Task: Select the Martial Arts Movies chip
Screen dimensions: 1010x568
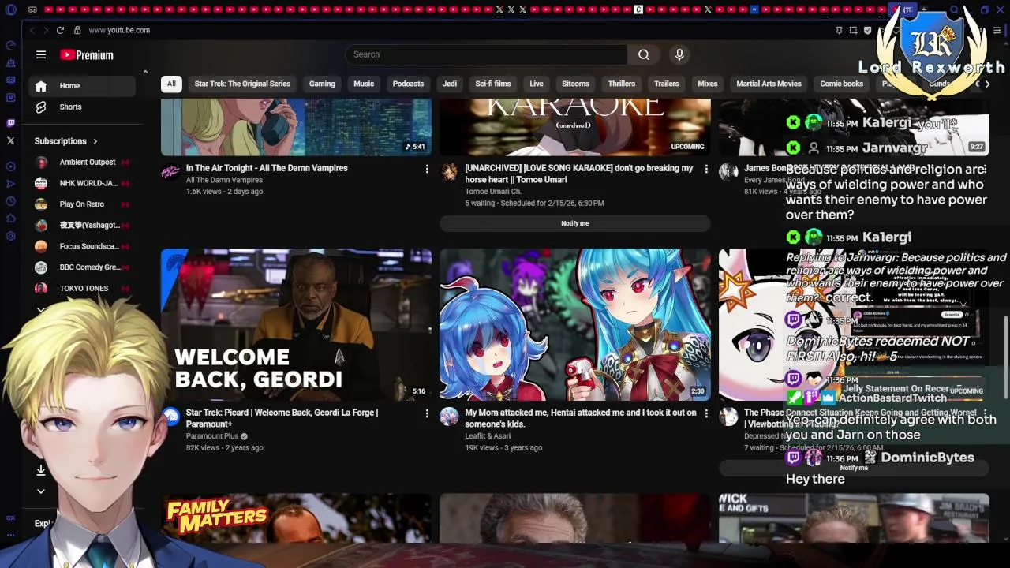Action: tap(769, 84)
